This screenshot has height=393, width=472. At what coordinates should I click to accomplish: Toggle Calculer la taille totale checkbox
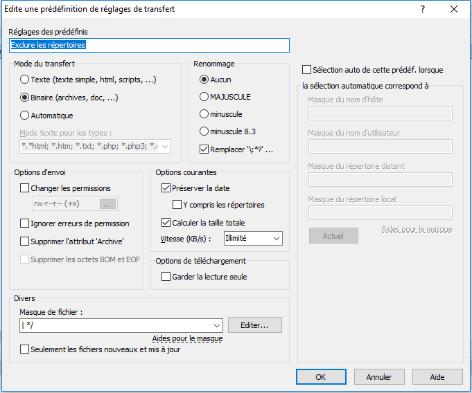(166, 223)
